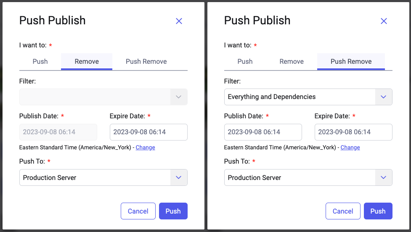Click the Change timezone link in right dialog
Image resolution: width=411 pixels, height=232 pixels.
350,148
